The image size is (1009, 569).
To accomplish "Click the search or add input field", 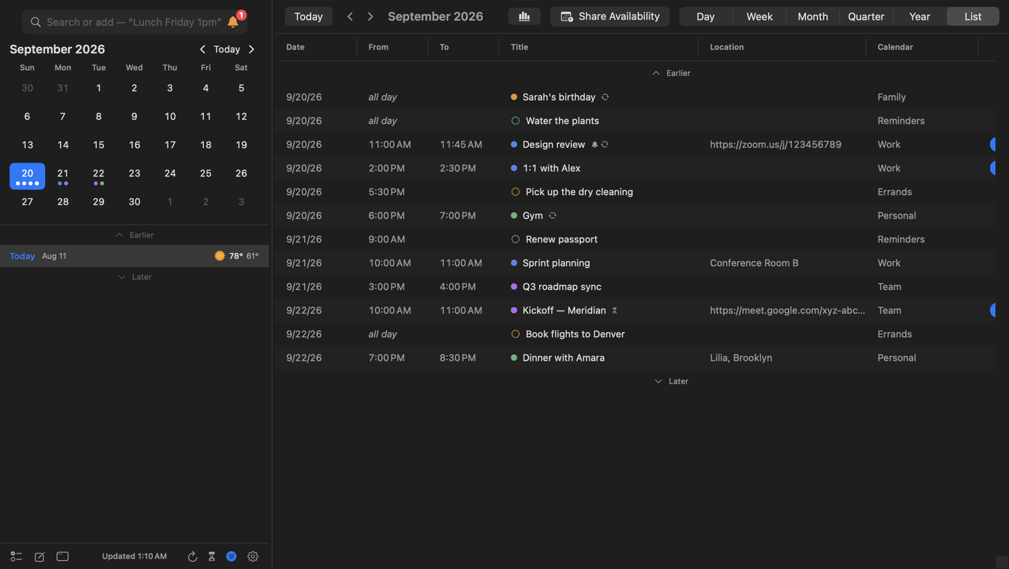I will [134, 22].
